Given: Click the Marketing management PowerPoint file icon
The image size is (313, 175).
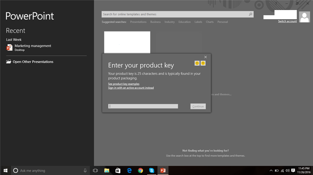Looking at the screenshot, I should tap(9, 47).
